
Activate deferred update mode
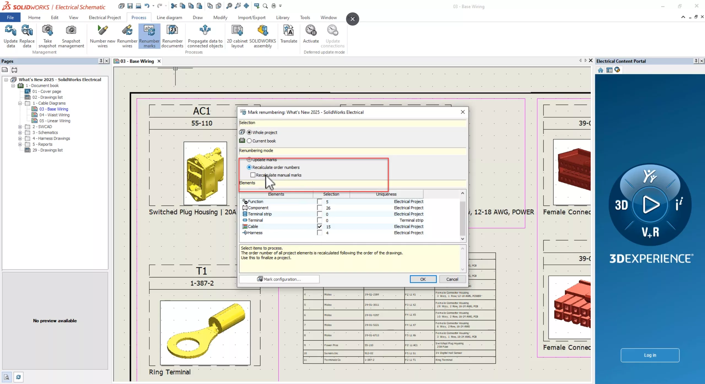pyautogui.click(x=311, y=34)
